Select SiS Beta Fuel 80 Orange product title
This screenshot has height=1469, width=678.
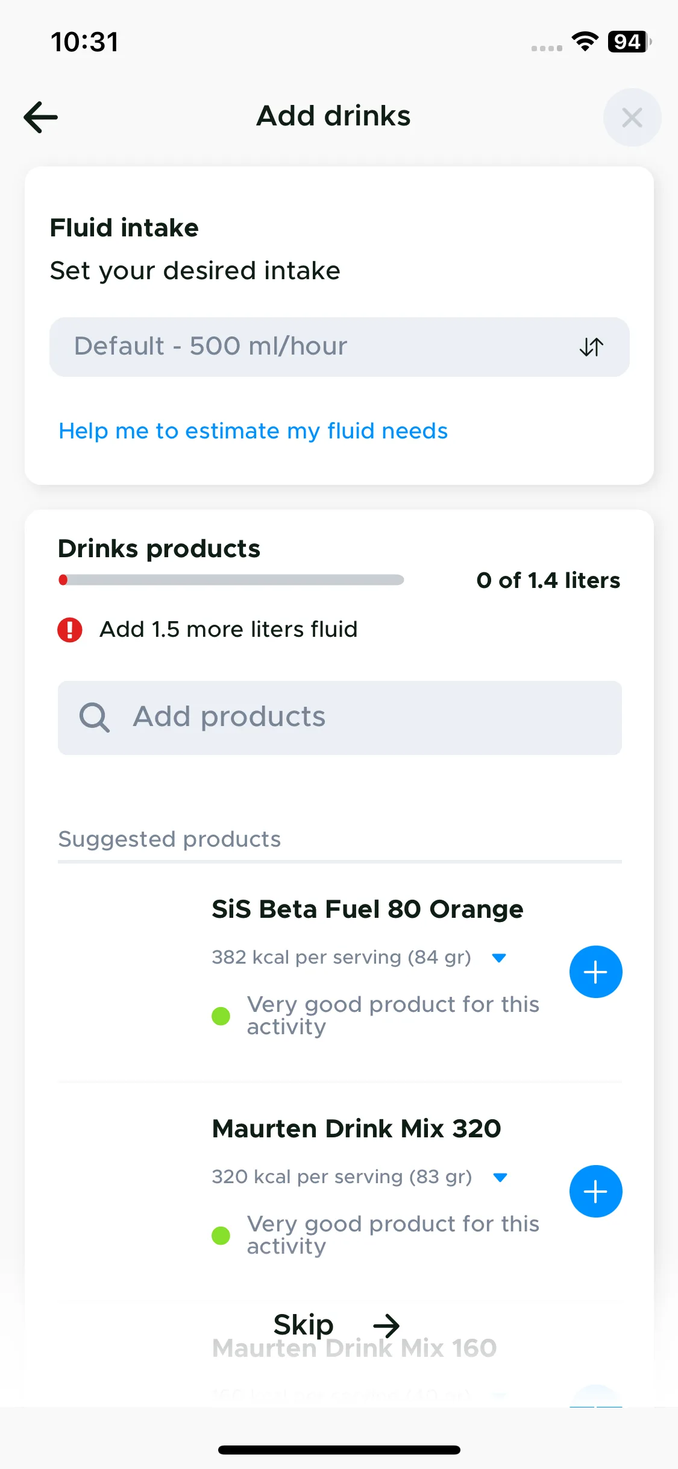pos(367,909)
